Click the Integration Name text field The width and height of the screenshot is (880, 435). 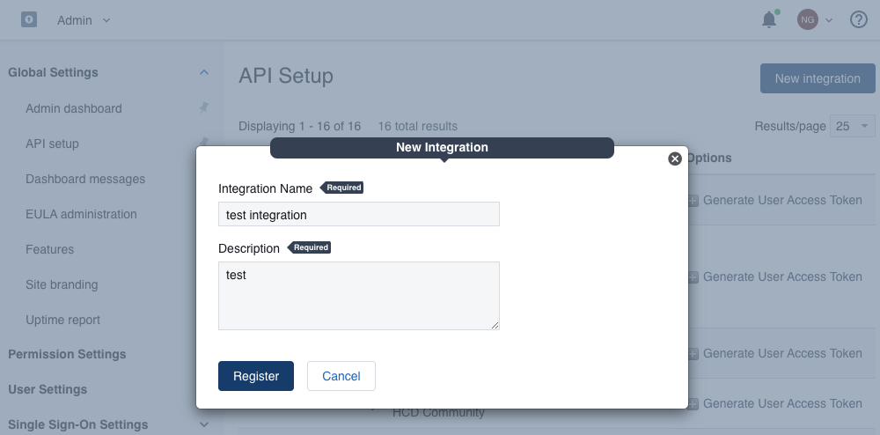(358, 214)
